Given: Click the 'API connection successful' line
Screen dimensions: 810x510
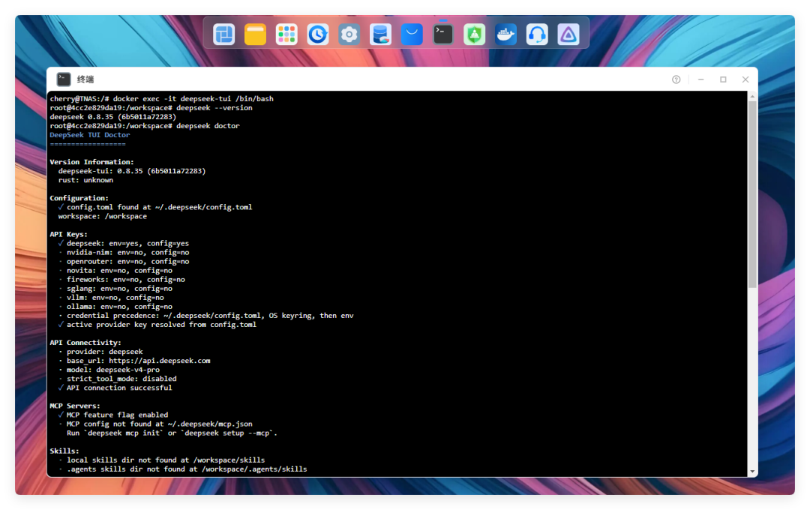Looking at the screenshot, I should click(x=115, y=388).
